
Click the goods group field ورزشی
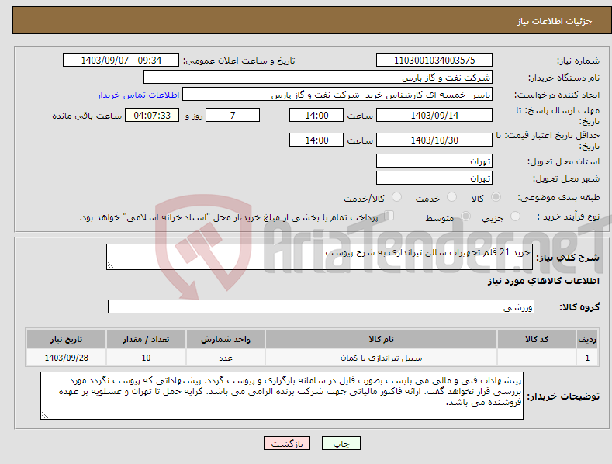click(x=321, y=306)
